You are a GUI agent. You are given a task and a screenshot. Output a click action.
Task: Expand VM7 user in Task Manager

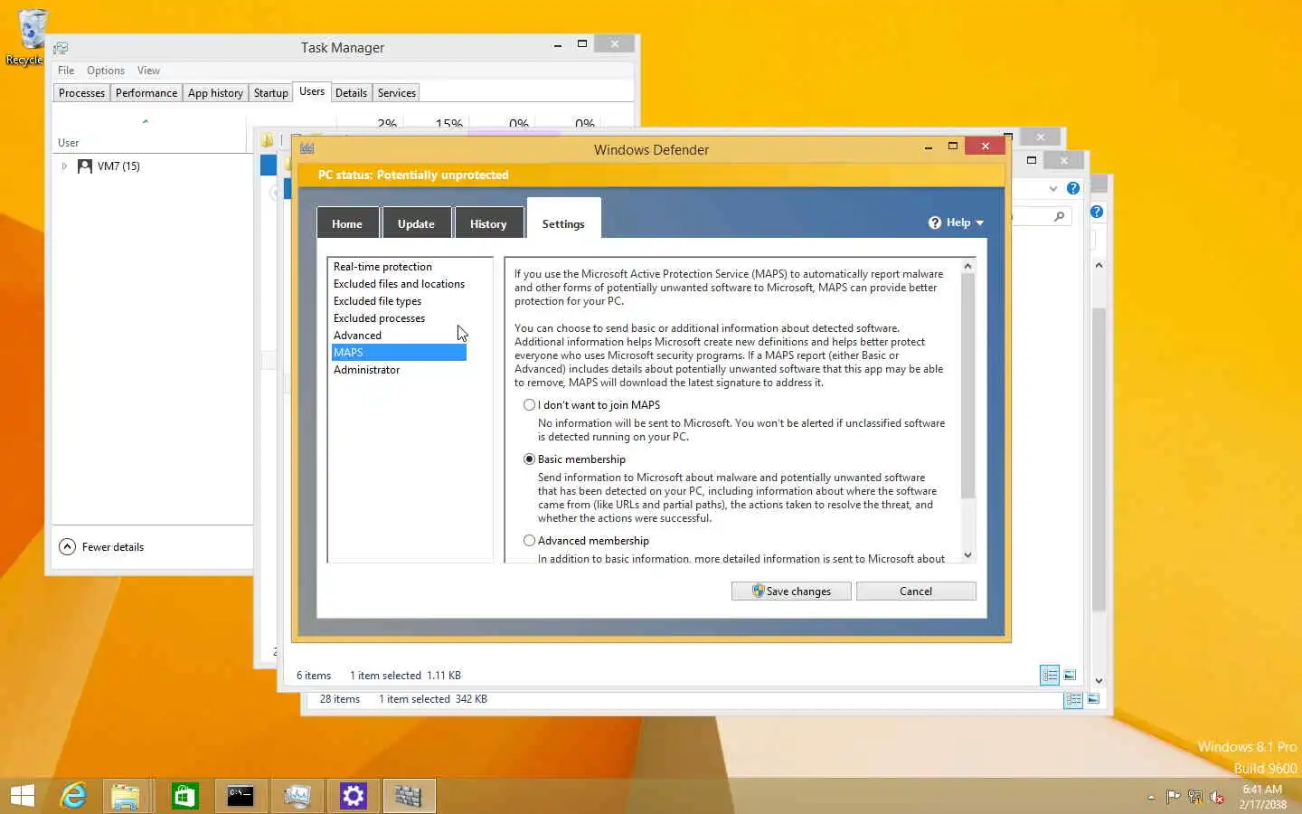(x=64, y=166)
